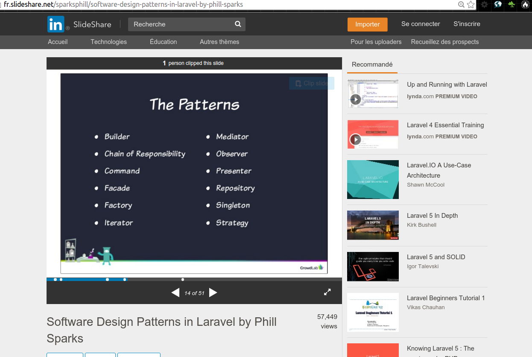Click author name Vikas Chauhan
Screen dimensions: 532x357
click(x=426, y=307)
